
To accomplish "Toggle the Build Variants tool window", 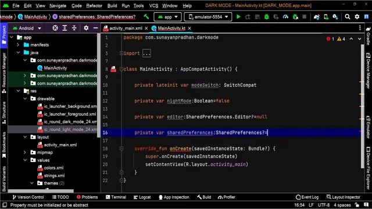I will pos(4,179).
